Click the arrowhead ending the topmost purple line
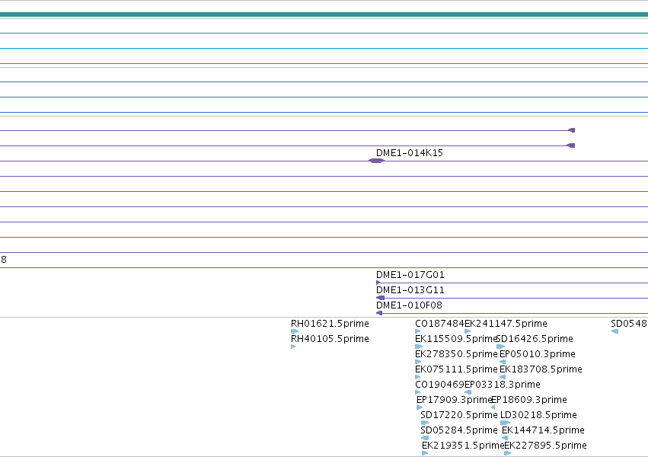This screenshot has width=648, height=457. (x=572, y=130)
